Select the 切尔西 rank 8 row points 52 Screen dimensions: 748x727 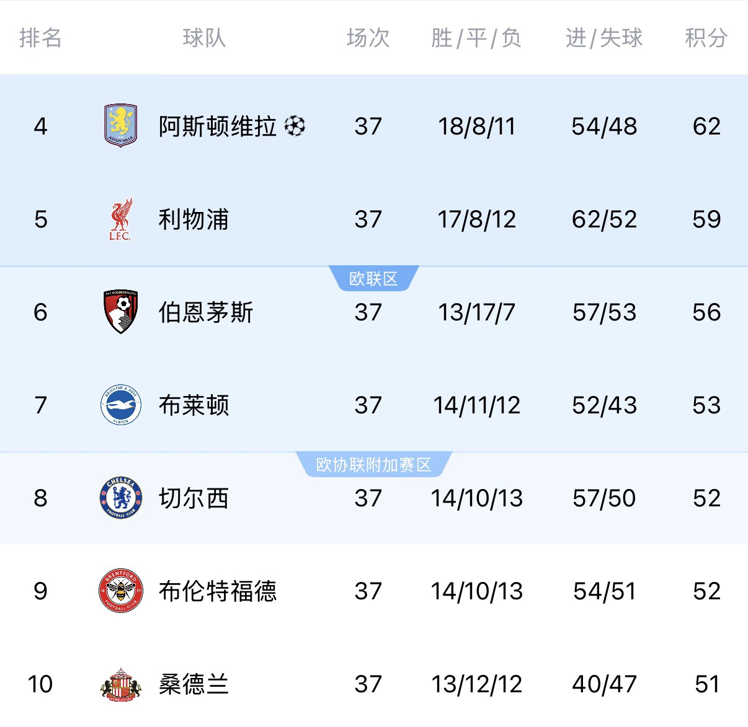(707, 498)
